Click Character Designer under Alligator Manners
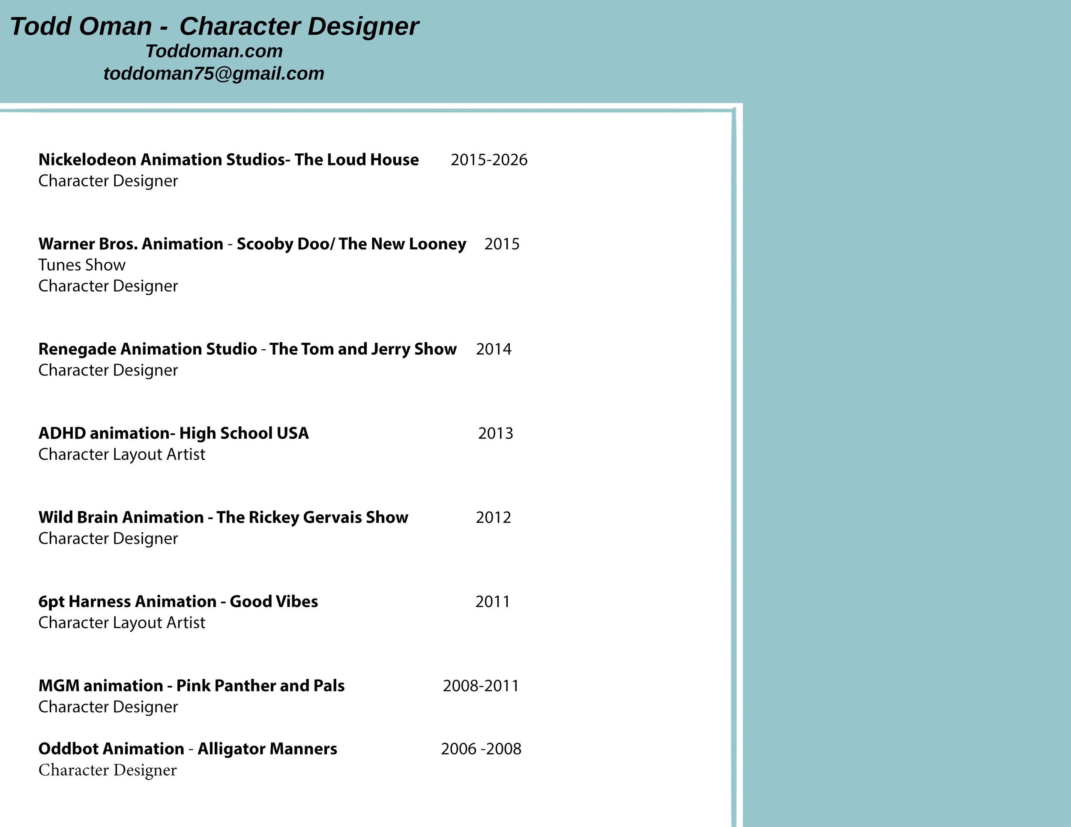This screenshot has width=1071, height=827. click(108, 770)
